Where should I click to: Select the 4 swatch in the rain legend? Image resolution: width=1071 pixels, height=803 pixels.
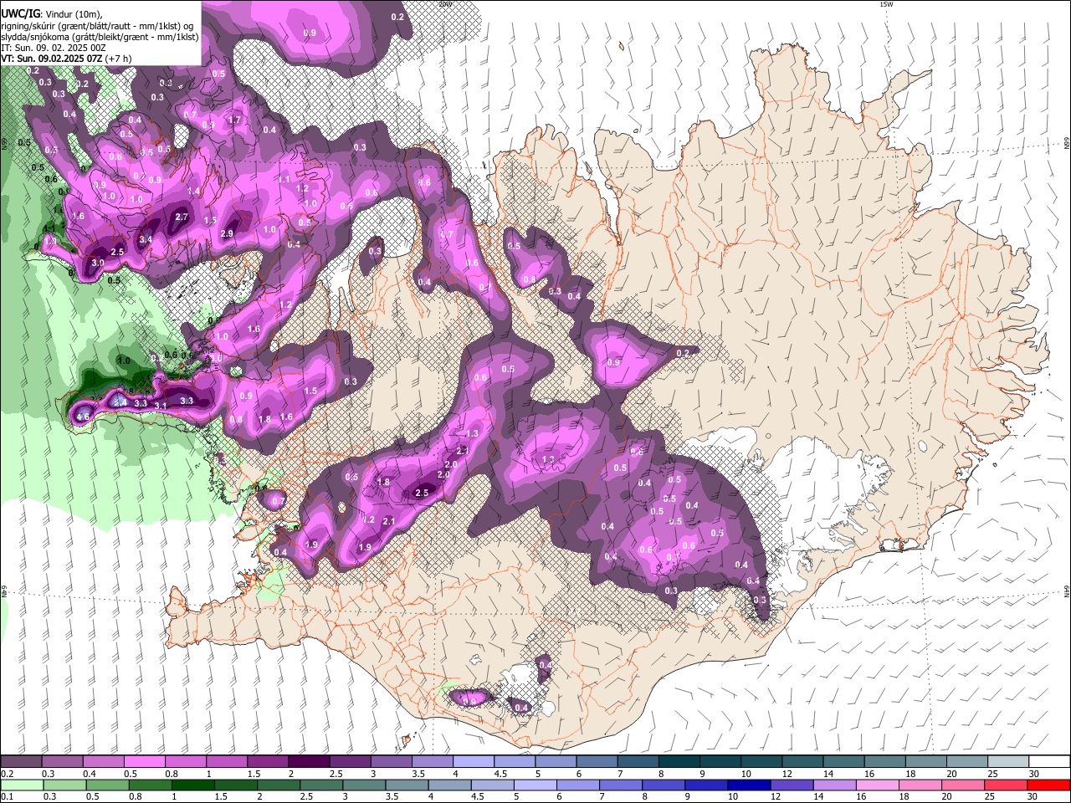pyautogui.click(x=449, y=785)
